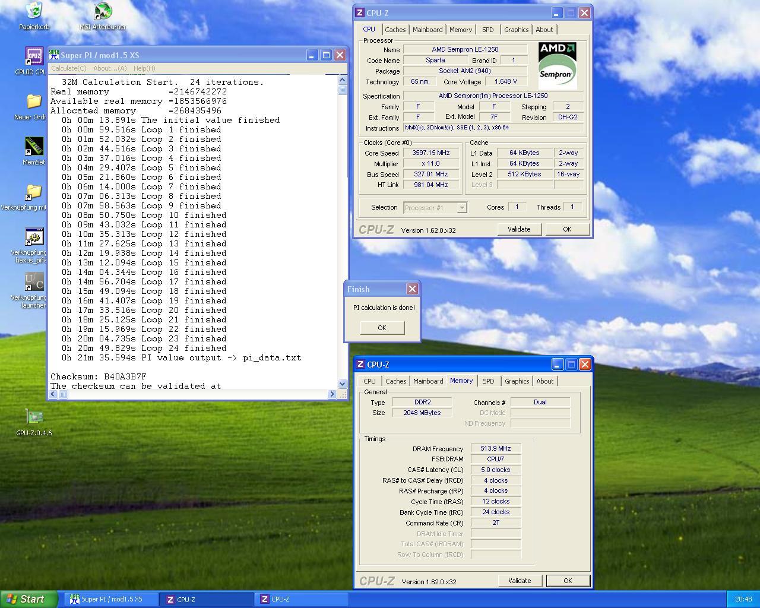Click Super PI horizontal scrollbar left arrow
The height and width of the screenshot is (608, 760).
[53, 394]
